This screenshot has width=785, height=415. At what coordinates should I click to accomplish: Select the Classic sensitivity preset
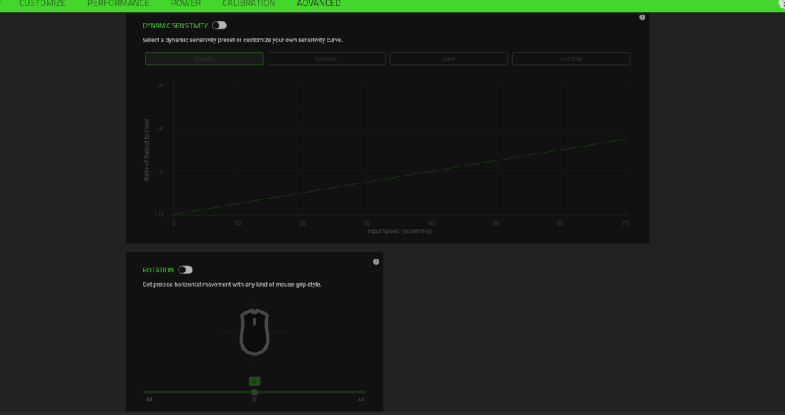204,59
